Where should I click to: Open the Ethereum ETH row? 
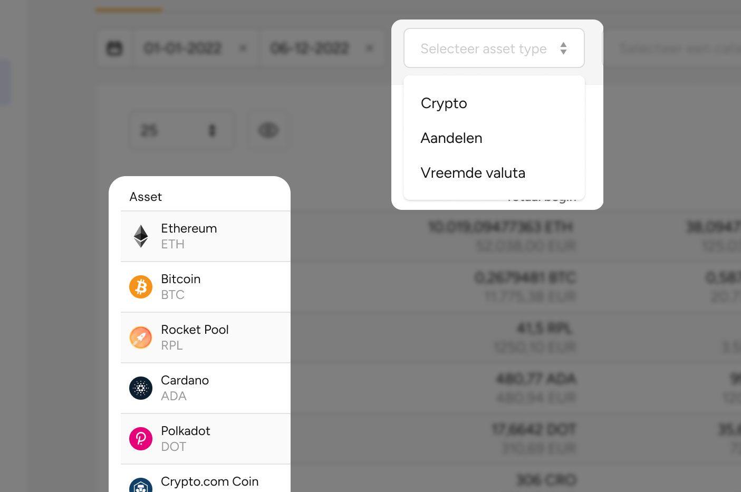pyautogui.click(x=206, y=236)
